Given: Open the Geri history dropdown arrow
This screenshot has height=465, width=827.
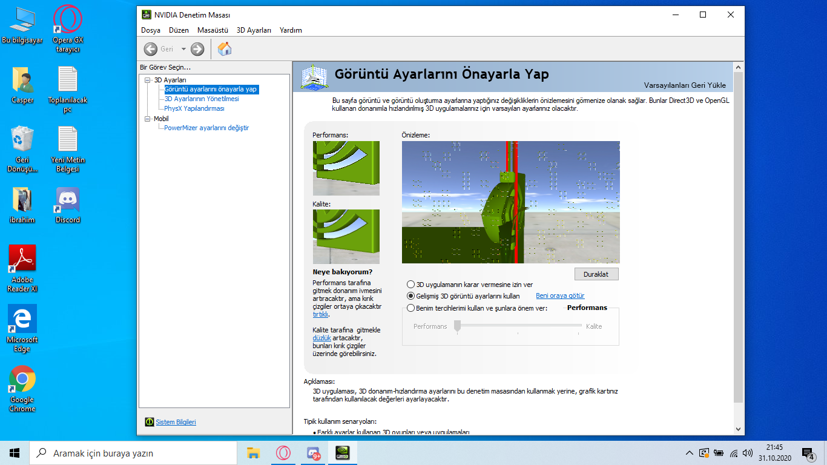Looking at the screenshot, I should coord(183,49).
